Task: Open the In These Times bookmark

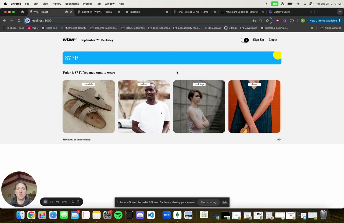Action: click(x=13, y=28)
